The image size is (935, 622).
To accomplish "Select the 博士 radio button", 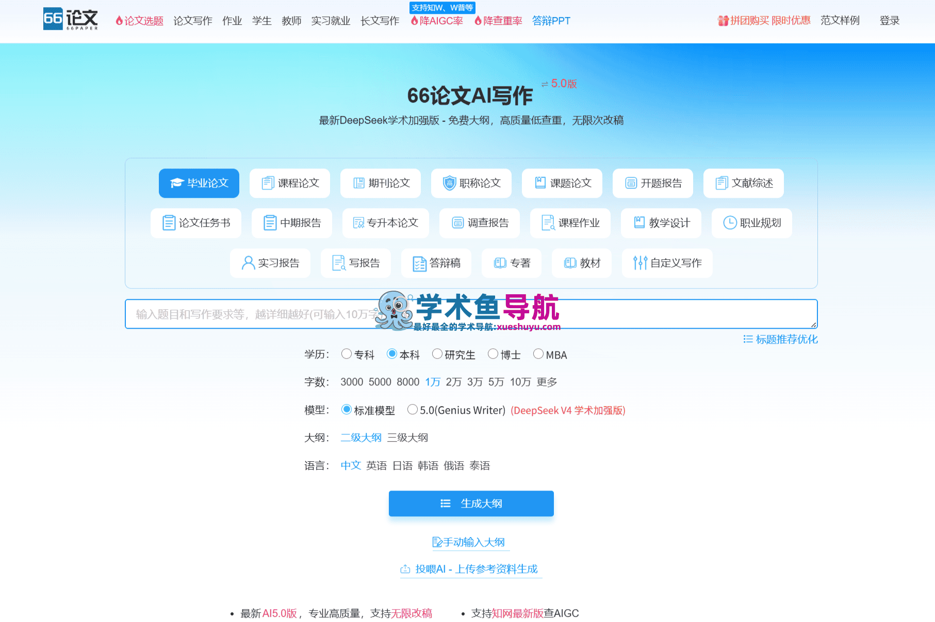I will pyautogui.click(x=493, y=354).
